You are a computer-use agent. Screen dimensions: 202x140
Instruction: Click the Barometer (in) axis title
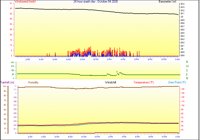point(167,2)
